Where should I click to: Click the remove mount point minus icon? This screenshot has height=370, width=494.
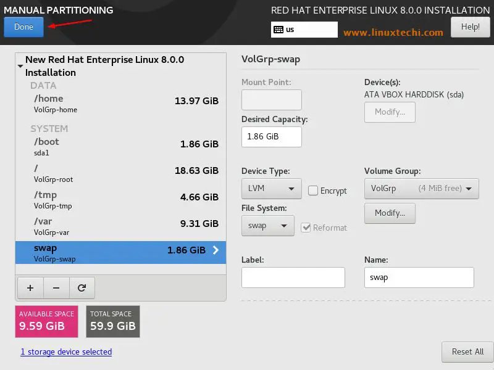[56, 288]
